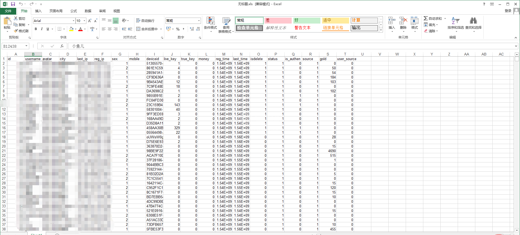Center text horizontally in cell

[x=110, y=29]
